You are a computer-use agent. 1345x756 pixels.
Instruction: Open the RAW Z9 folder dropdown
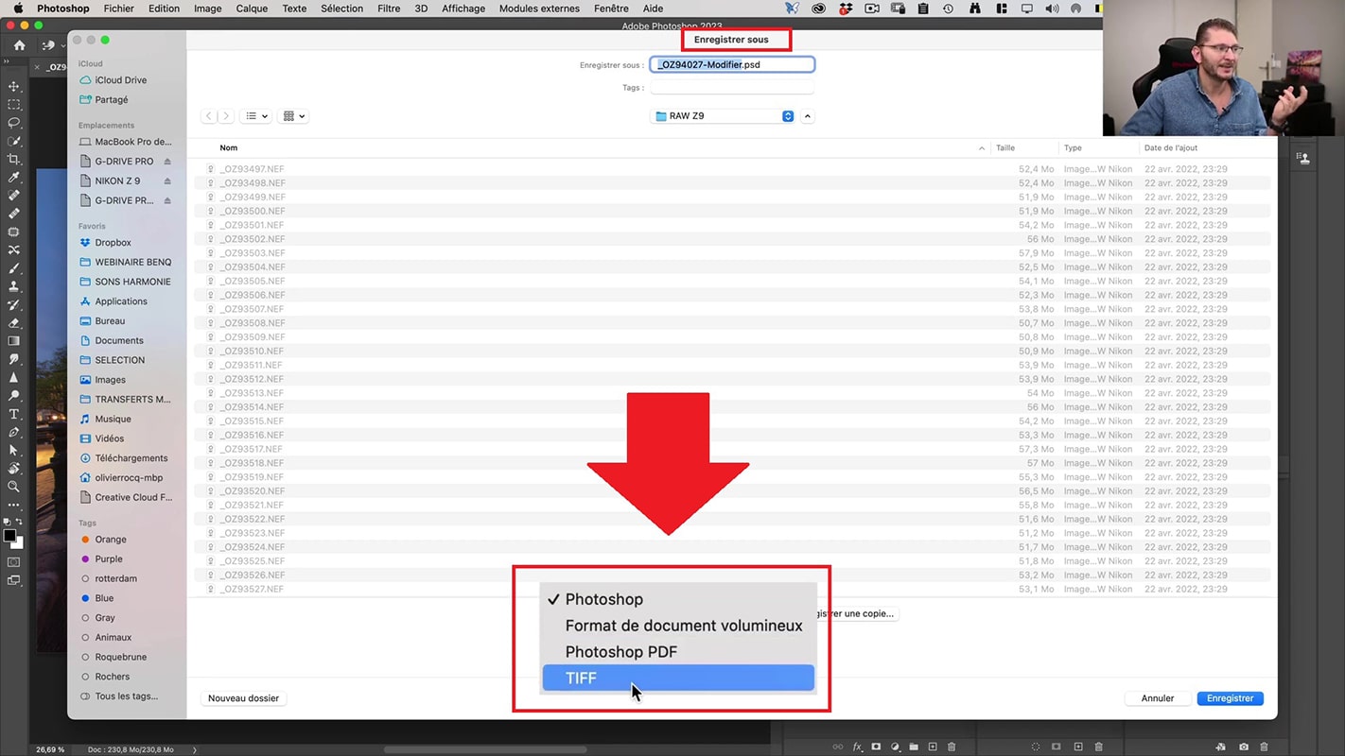724,116
